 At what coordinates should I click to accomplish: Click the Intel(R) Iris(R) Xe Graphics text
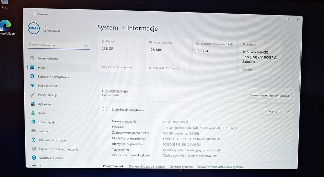[x=165, y=68]
